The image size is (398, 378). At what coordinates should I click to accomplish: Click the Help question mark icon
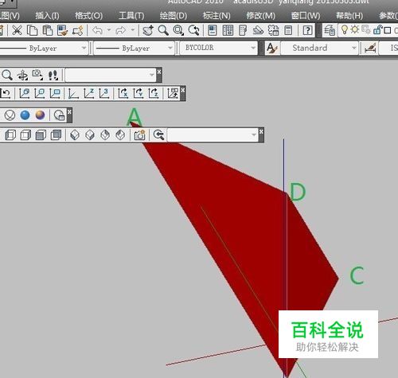(307, 30)
